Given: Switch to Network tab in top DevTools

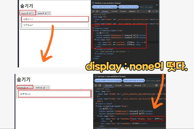Looking at the screenshot, I should coord(132,11).
